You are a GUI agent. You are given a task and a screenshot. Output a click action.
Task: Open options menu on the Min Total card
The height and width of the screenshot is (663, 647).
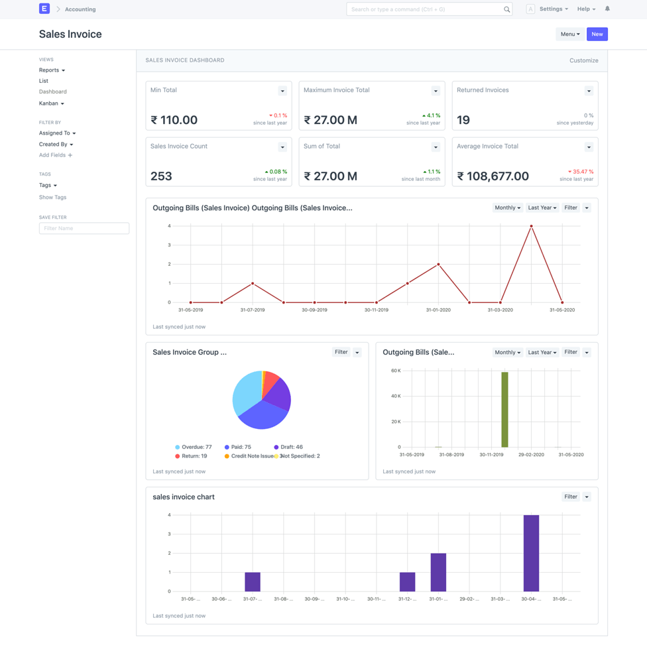click(282, 91)
